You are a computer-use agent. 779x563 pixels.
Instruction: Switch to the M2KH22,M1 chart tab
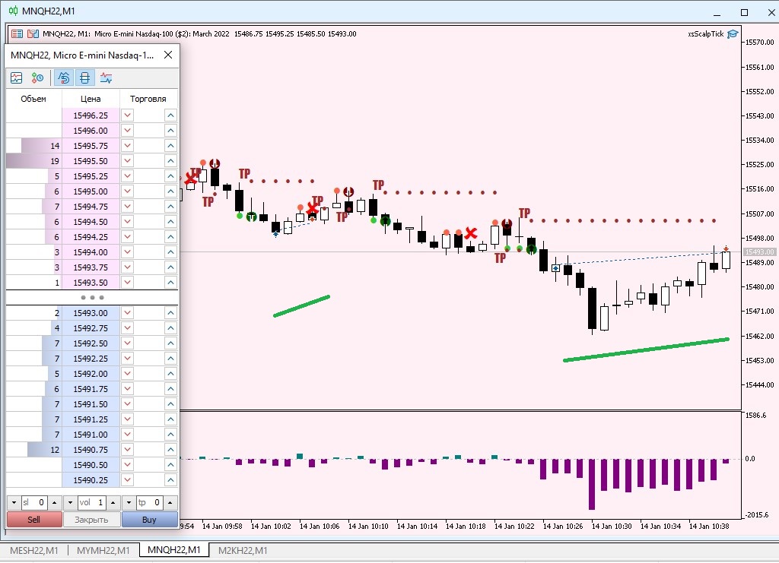[243, 550]
